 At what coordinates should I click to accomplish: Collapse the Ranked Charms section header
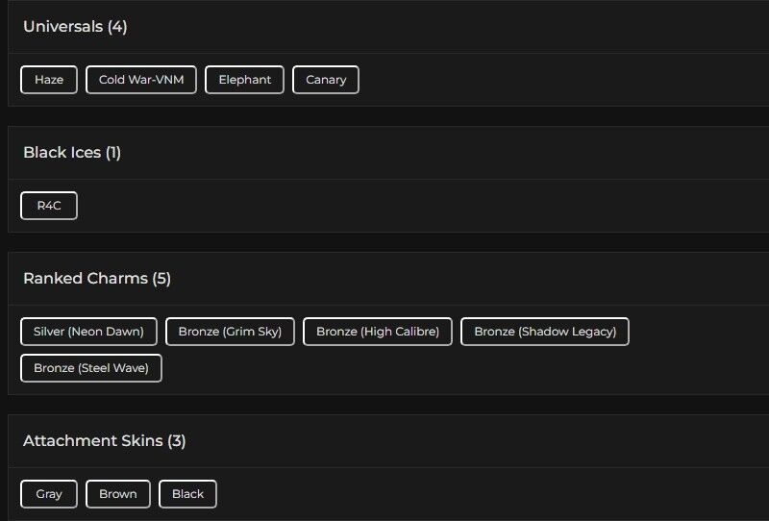[86, 279]
